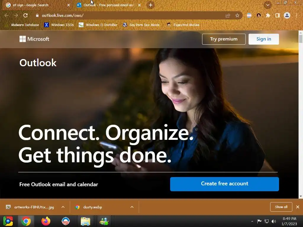
Task: Open File Explorer from the taskbar
Action: coord(85,221)
